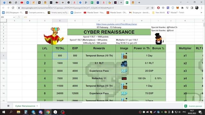Click the top-hat character image

(159, 39)
